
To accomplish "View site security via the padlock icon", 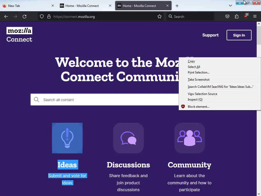I will pyautogui.click(x=49, y=17).
